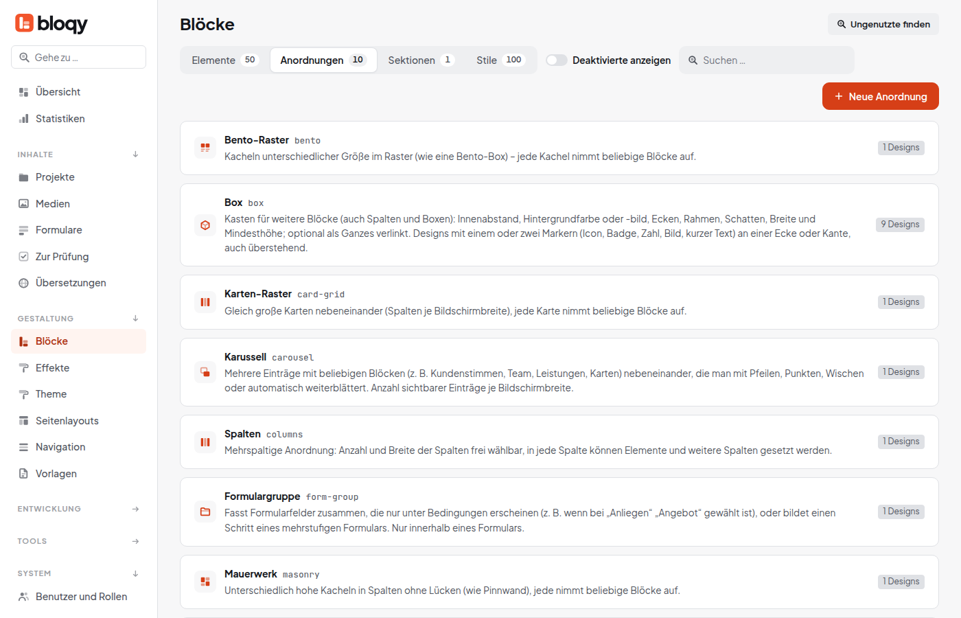Open the Spalten columns icon
961x618 pixels.
pos(205,442)
